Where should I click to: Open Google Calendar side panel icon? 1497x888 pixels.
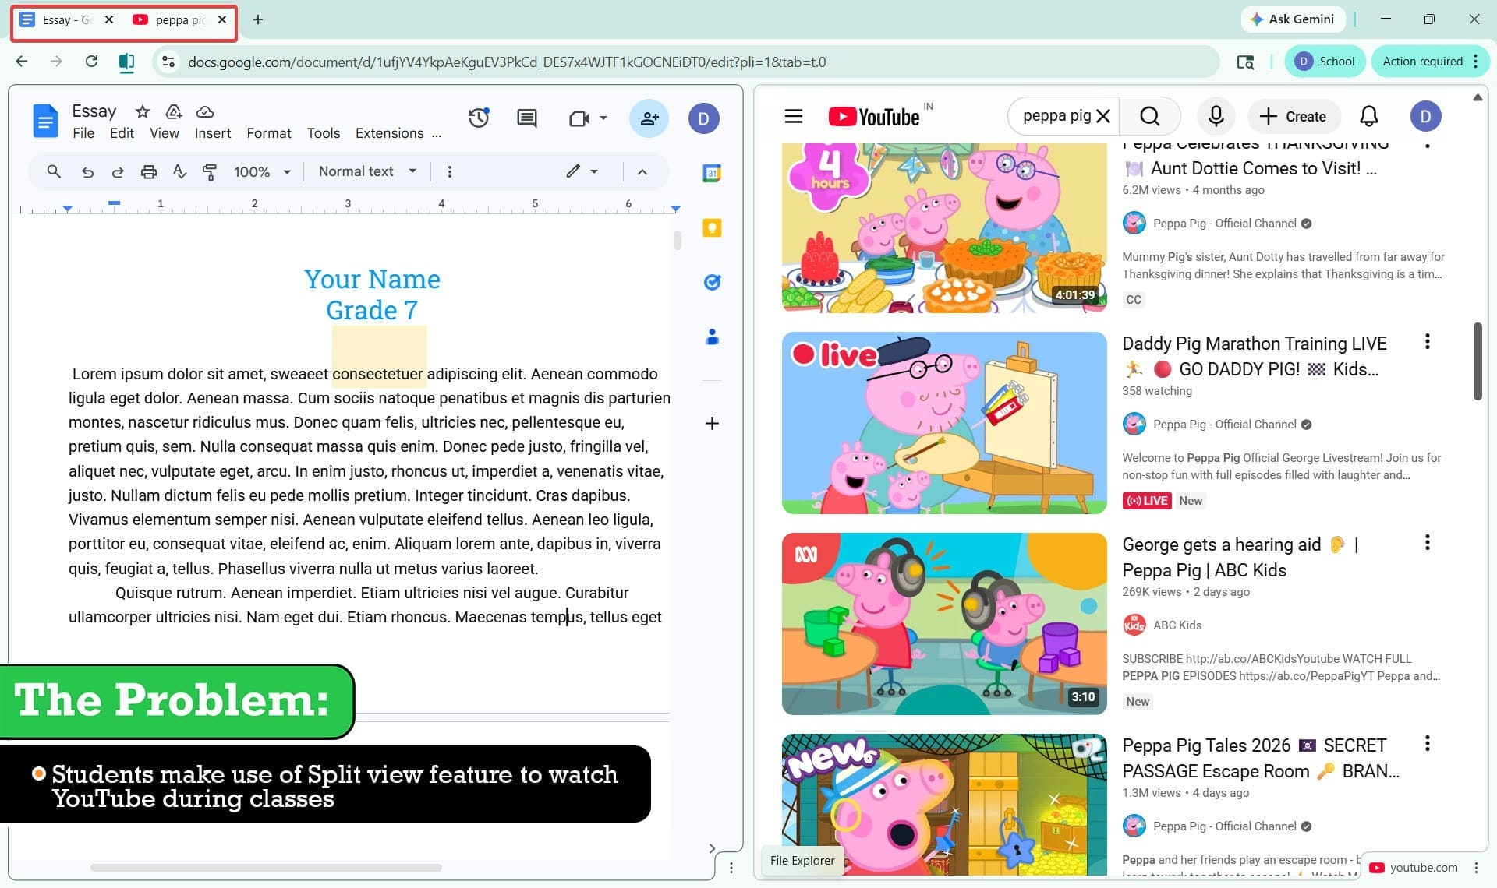coord(712,173)
